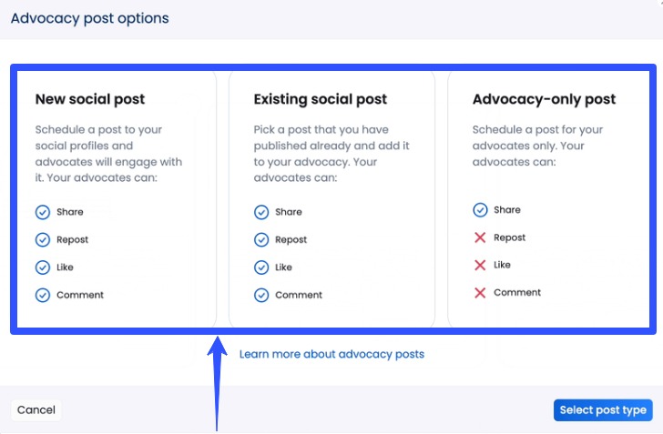Click the Share checkmark icon under New social post

(43, 212)
